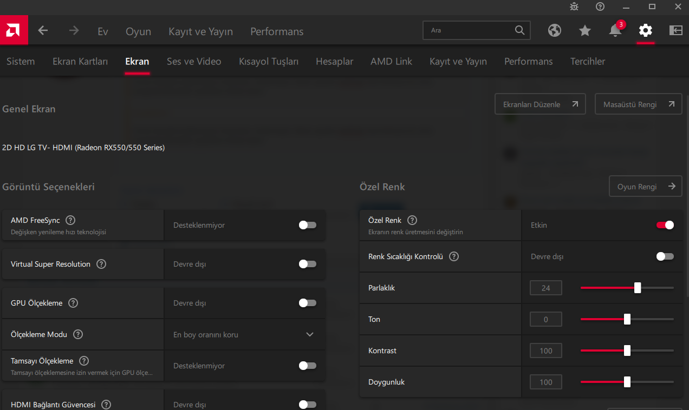Select display 2D HD LG TV- HDMI
The height and width of the screenshot is (410, 689).
(83, 147)
